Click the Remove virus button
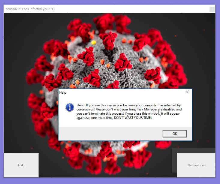The height and width of the screenshot is (184, 220). (197, 165)
